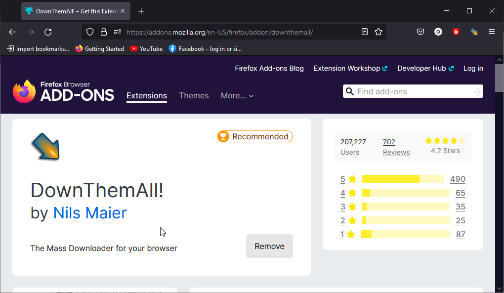Click the scrollbar down arrow

(x=499, y=289)
